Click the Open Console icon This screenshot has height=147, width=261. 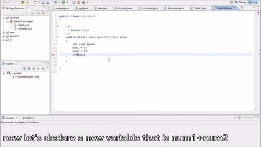pyautogui.click(x=247, y=118)
